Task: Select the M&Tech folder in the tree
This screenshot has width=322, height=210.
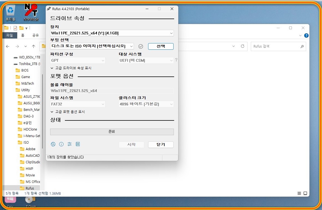Action: coord(25,83)
